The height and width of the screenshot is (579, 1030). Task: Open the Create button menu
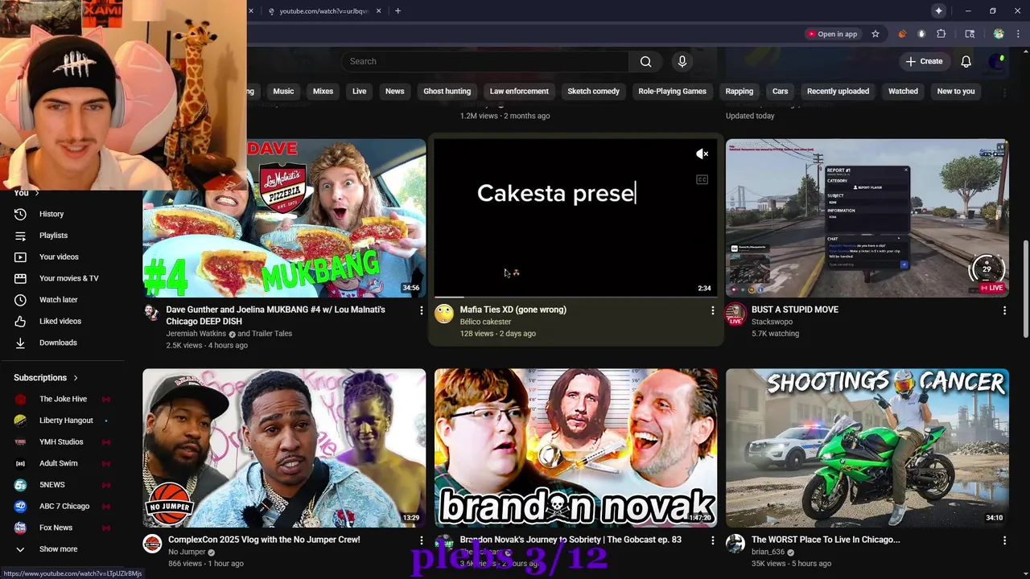click(924, 62)
